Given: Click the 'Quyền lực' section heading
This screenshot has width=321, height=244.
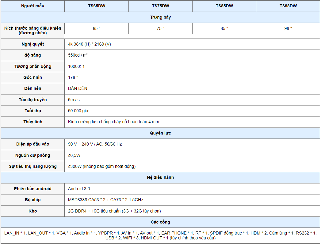Looking at the screenshot, I should [x=160, y=133].
